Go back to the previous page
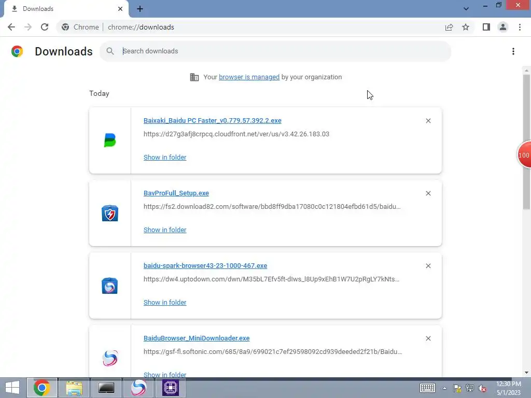 tap(11, 27)
